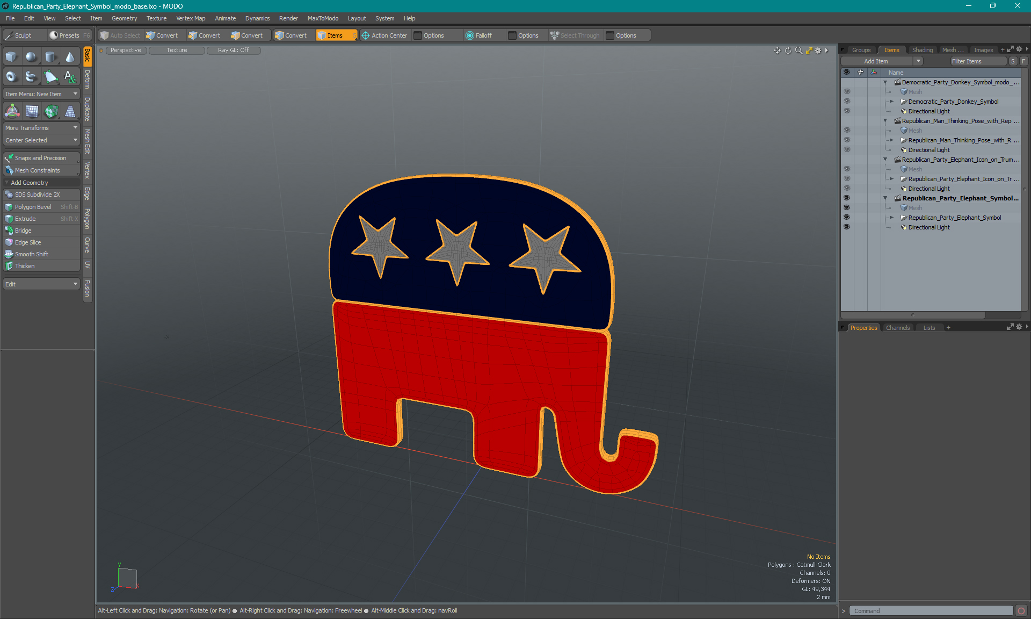This screenshot has width=1031, height=619.
Task: Switch to the Shading tab
Action: pyautogui.click(x=922, y=50)
